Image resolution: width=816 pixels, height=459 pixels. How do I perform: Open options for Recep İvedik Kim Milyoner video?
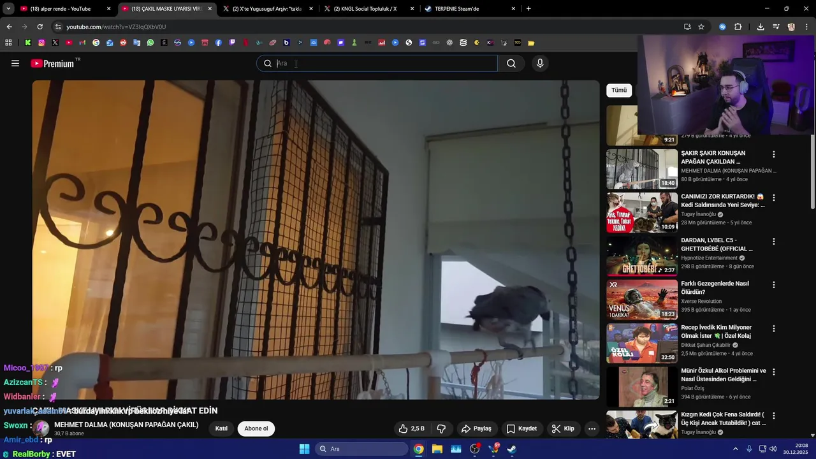(x=774, y=328)
